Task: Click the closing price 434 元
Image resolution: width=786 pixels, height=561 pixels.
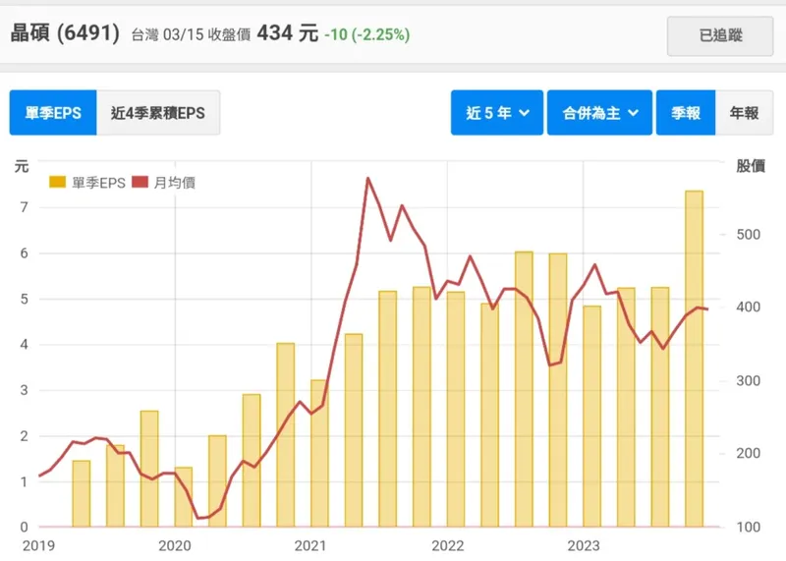Action: pos(287,33)
